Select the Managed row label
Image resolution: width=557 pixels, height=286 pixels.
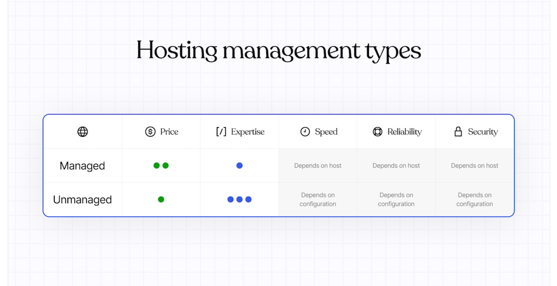(x=82, y=166)
